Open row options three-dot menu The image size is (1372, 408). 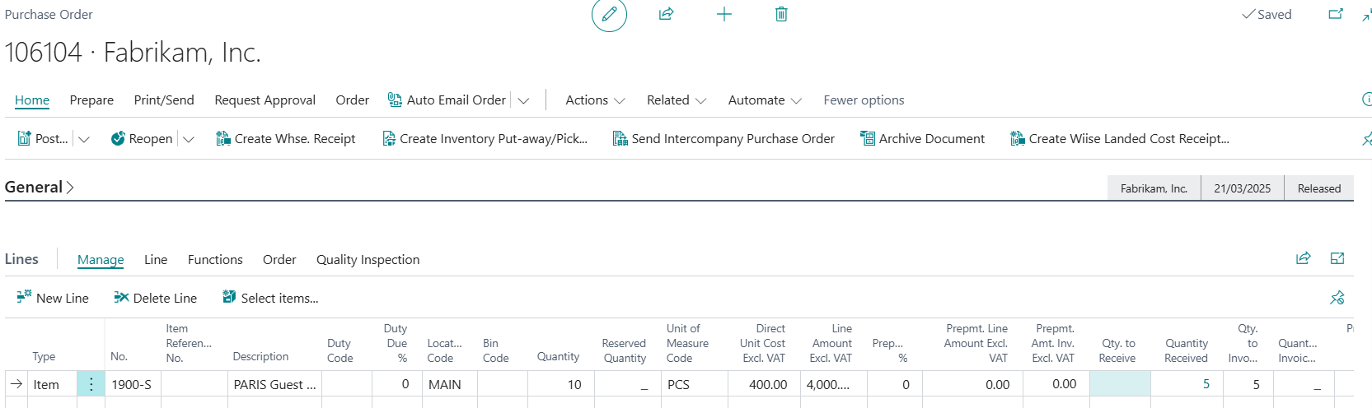(x=91, y=384)
